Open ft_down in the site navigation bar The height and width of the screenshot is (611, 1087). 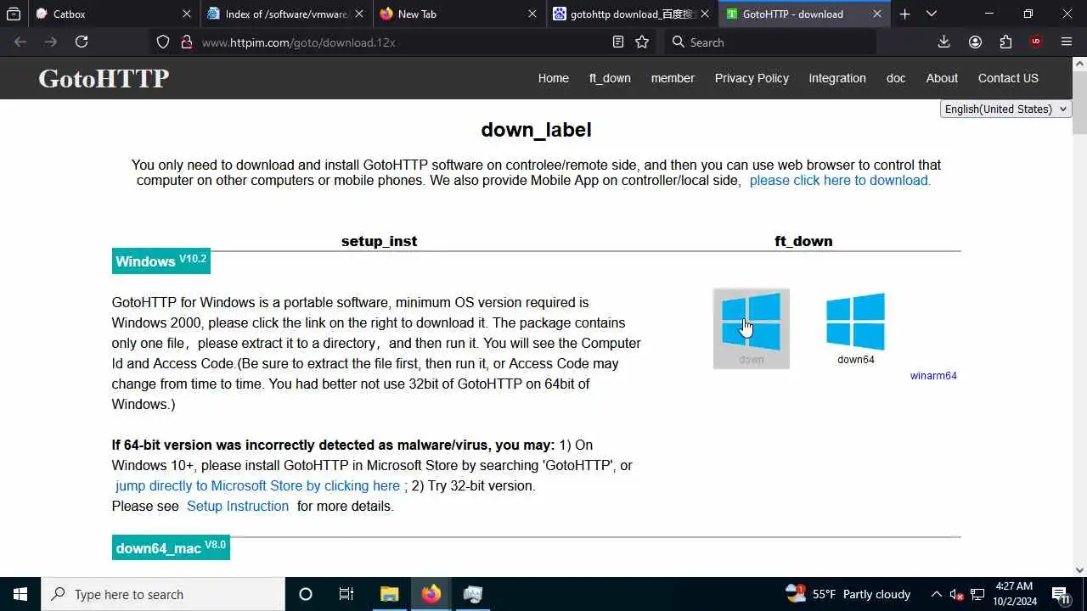coord(610,78)
